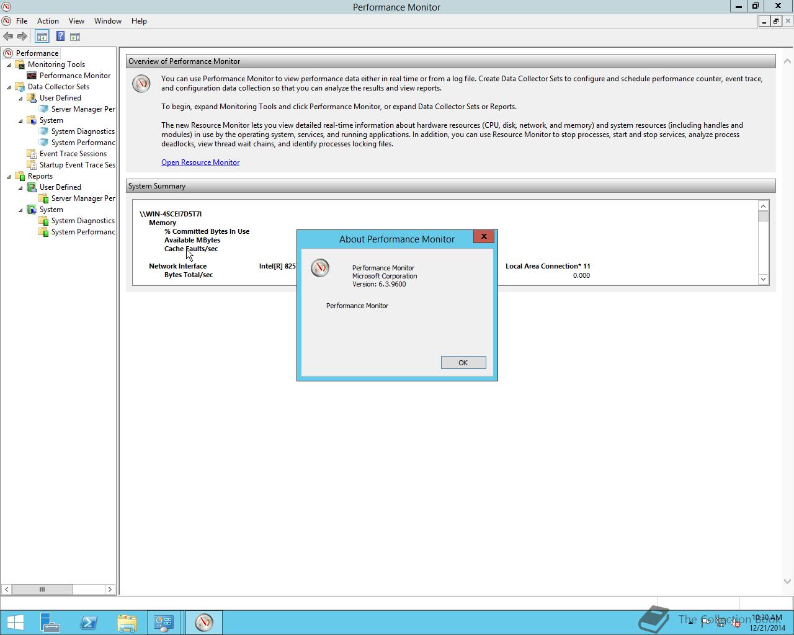Click 'Bytes Total/sec' counter text
The width and height of the screenshot is (794, 635).
[189, 275]
